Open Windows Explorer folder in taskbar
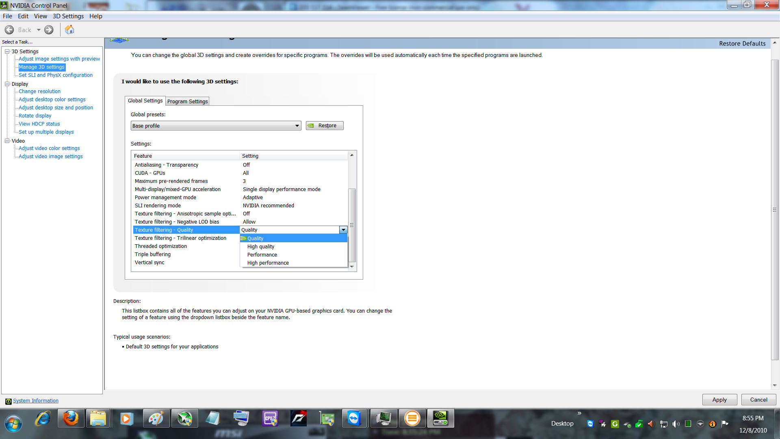This screenshot has height=439, width=780. [x=98, y=419]
